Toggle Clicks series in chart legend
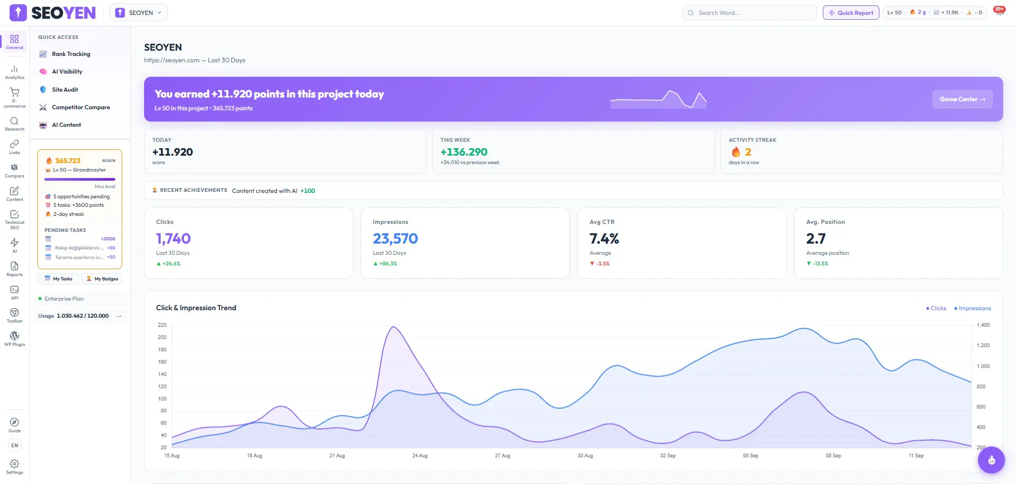Image resolution: width=1016 pixels, height=484 pixels. pyautogui.click(x=936, y=308)
